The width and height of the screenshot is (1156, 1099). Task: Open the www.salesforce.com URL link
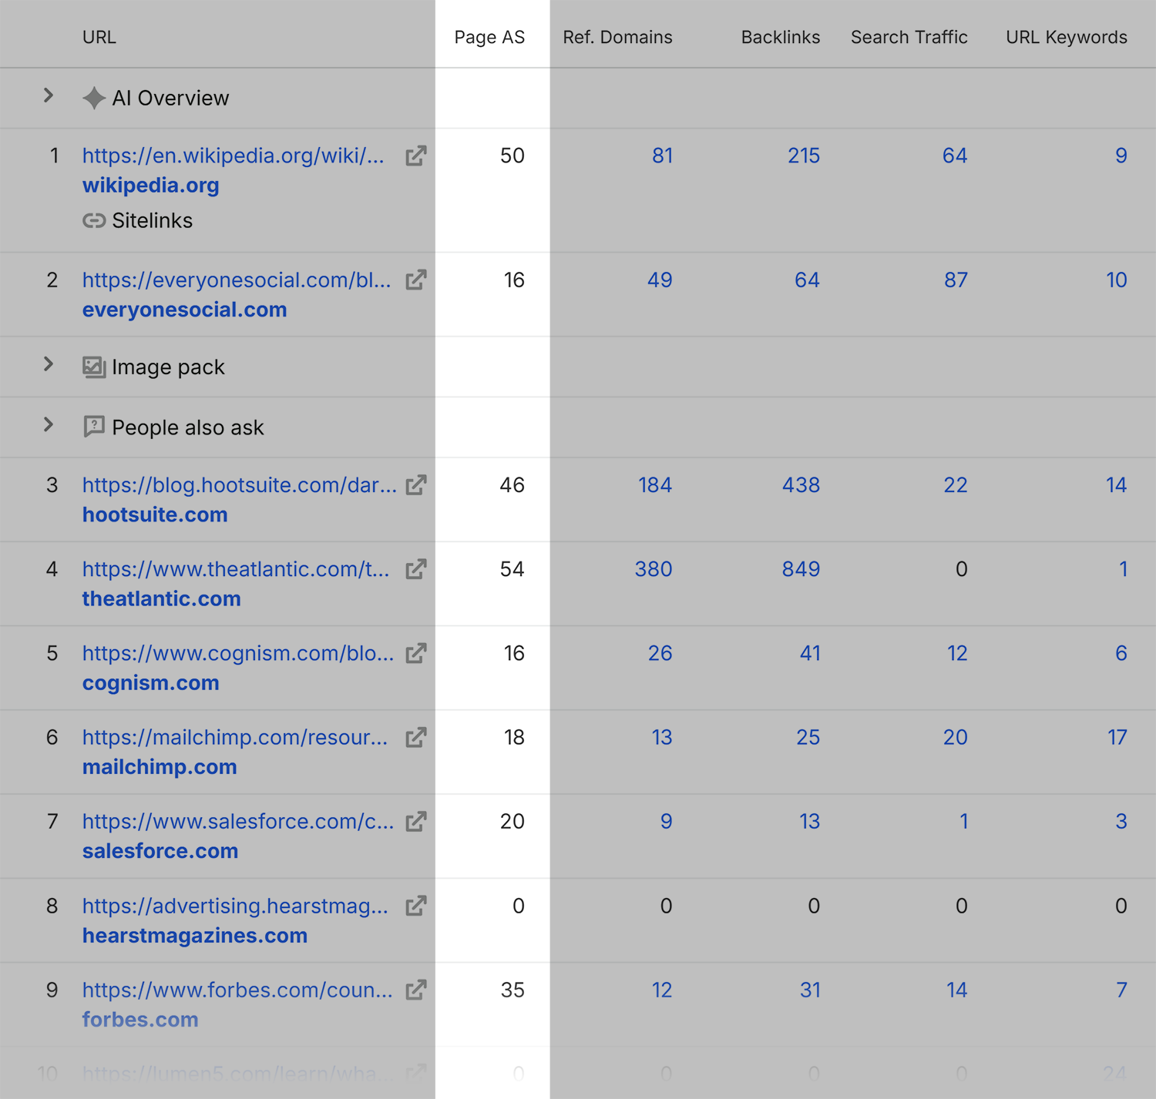[x=238, y=822]
